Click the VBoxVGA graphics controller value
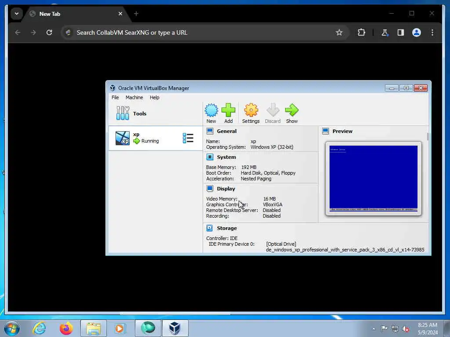The image size is (450, 337). pos(272,204)
